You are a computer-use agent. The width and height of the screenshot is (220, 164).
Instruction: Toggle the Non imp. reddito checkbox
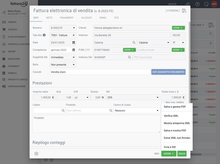(163, 103)
